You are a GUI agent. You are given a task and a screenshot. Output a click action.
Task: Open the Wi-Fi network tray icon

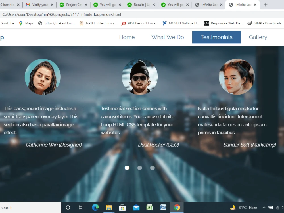click(x=278, y=208)
